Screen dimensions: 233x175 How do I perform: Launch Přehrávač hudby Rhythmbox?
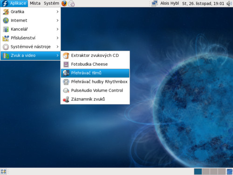click(95, 82)
